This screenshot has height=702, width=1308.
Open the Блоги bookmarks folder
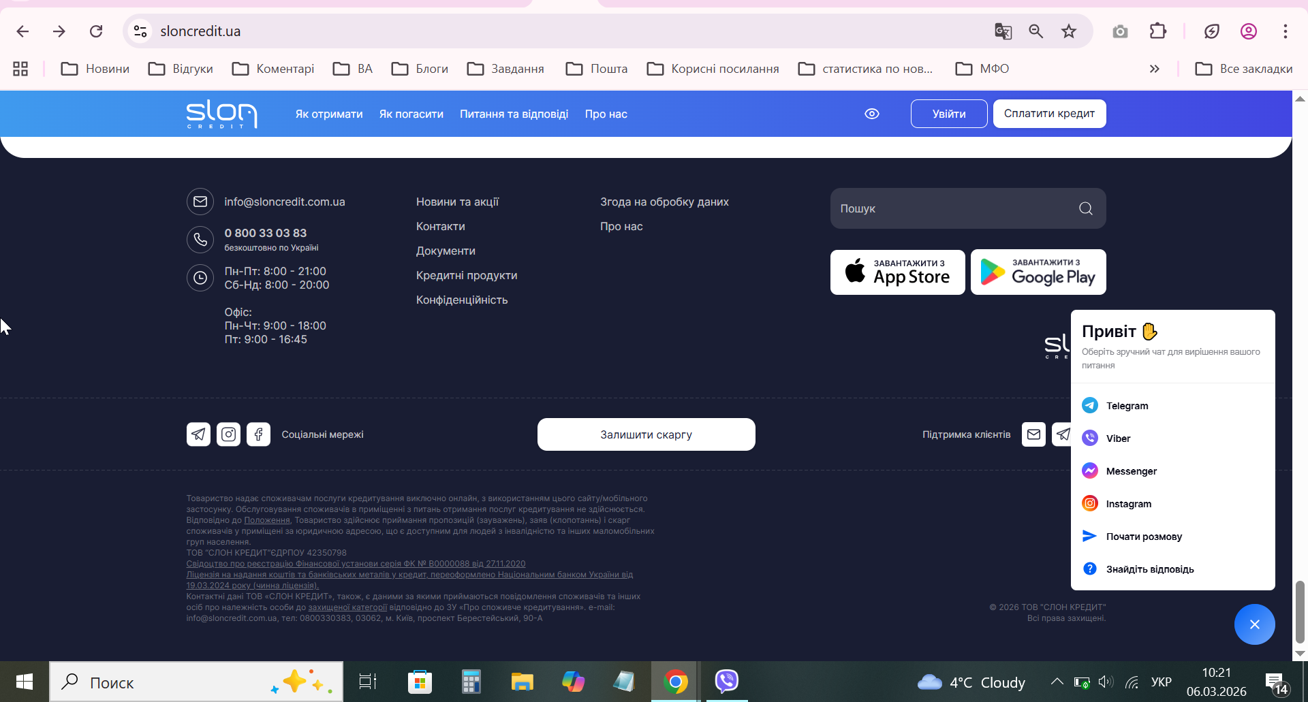pyautogui.click(x=420, y=69)
